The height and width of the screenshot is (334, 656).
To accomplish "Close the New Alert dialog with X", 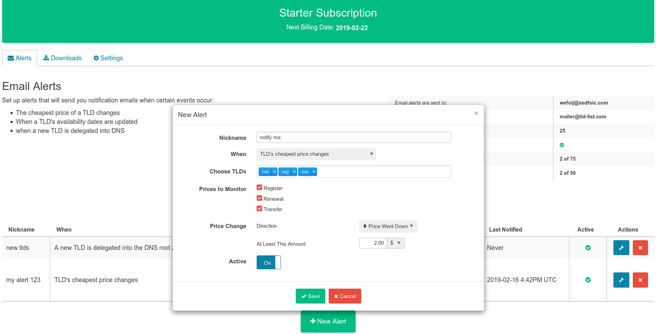I will pos(476,113).
